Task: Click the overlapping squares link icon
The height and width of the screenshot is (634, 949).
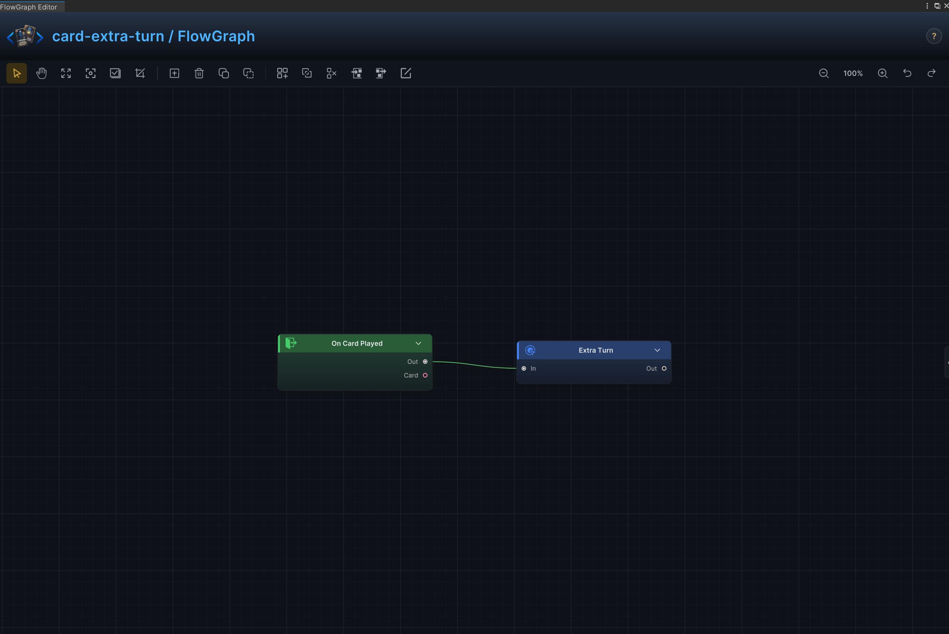Action: [x=307, y=73]
